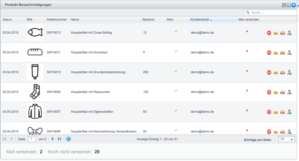The width and height of the screenshot is (299, 161).
Task: Click the Artikelnummer column header
Action: 57,20
